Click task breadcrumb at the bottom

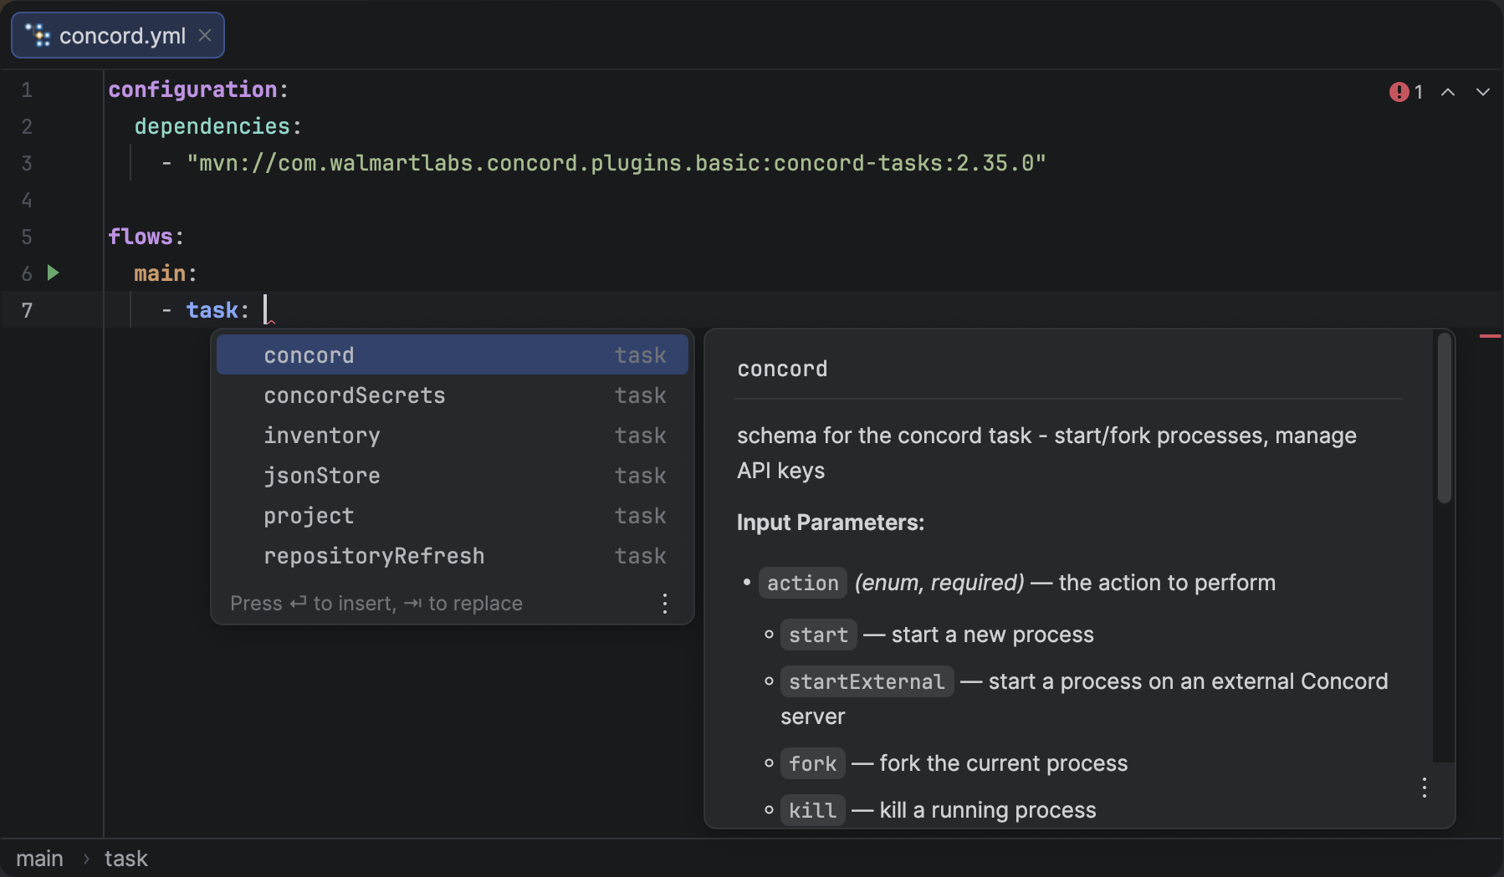[125, 859]
